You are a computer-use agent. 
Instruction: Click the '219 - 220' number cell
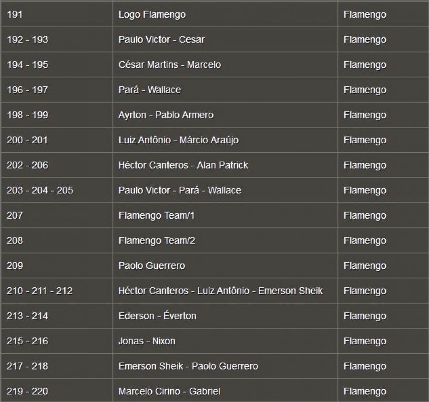[27, 391]
